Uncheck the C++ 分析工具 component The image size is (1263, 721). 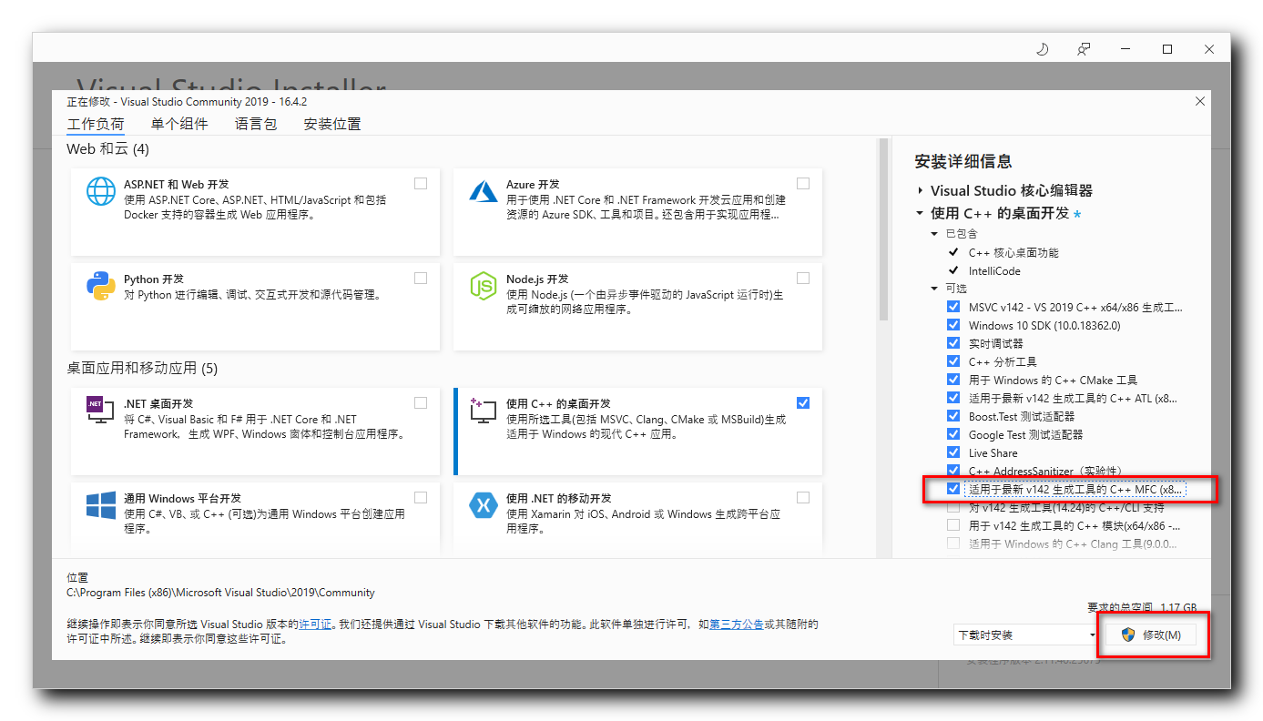pyautogui.click(x=953, y=361)
